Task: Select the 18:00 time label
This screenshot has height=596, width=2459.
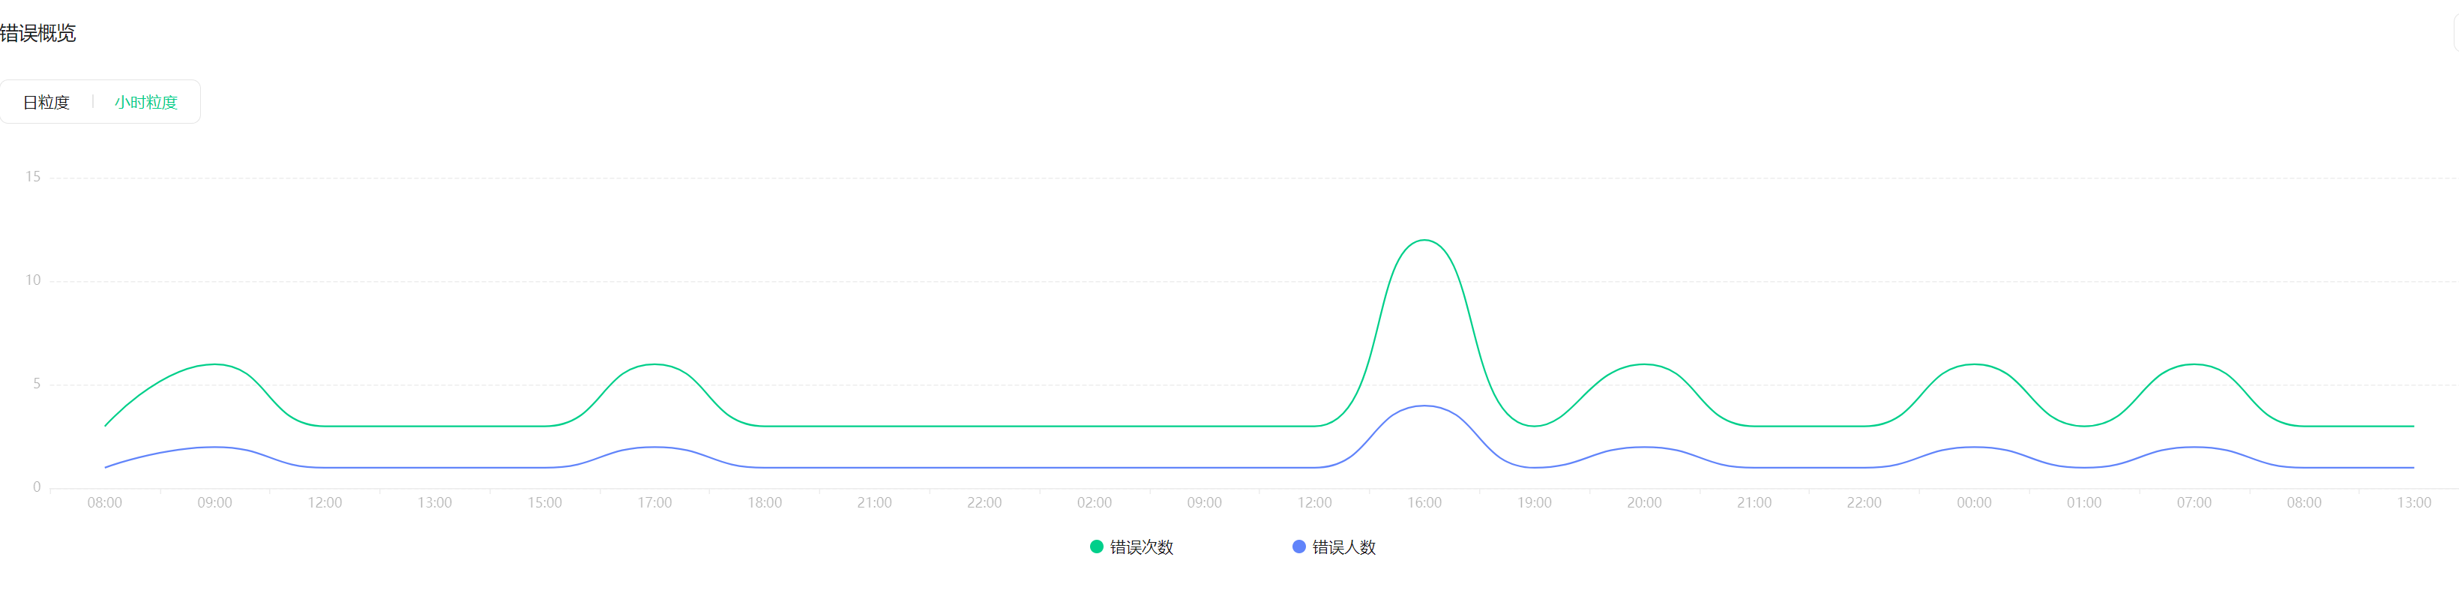Action: [x=765, y=503]
